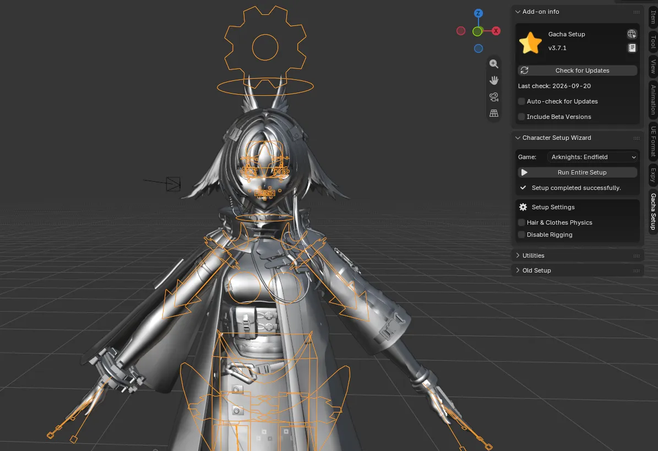Image resolution: width=658 pixels, height=451 pixels.
Task: Collapse the Add-on info panel
Action: (518, 12)
